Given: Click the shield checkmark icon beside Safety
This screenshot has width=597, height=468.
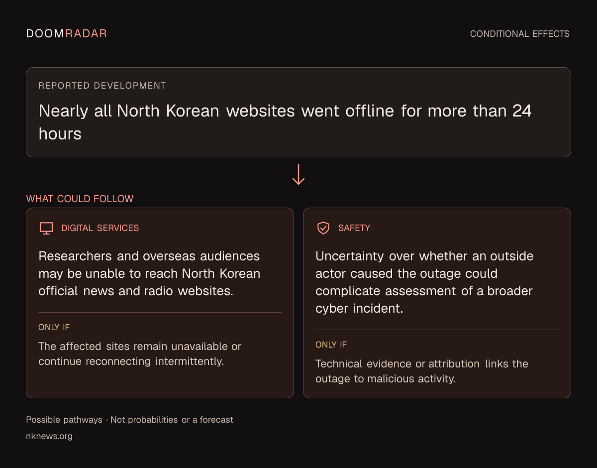Looking at the screenshot, I should 323,228.
